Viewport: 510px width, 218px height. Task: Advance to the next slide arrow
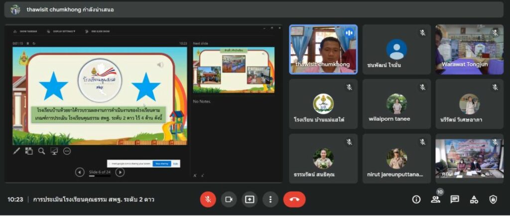coord(120,172)
